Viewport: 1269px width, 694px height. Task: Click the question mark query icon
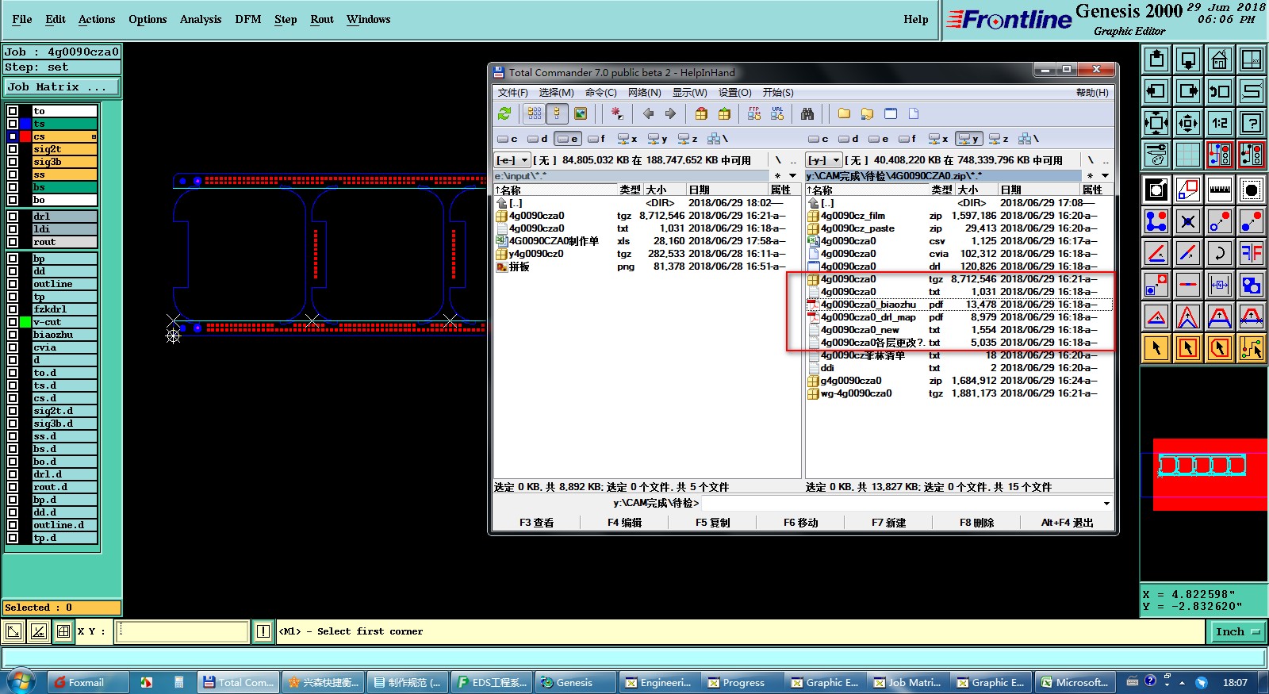[x=1251, y=123]
